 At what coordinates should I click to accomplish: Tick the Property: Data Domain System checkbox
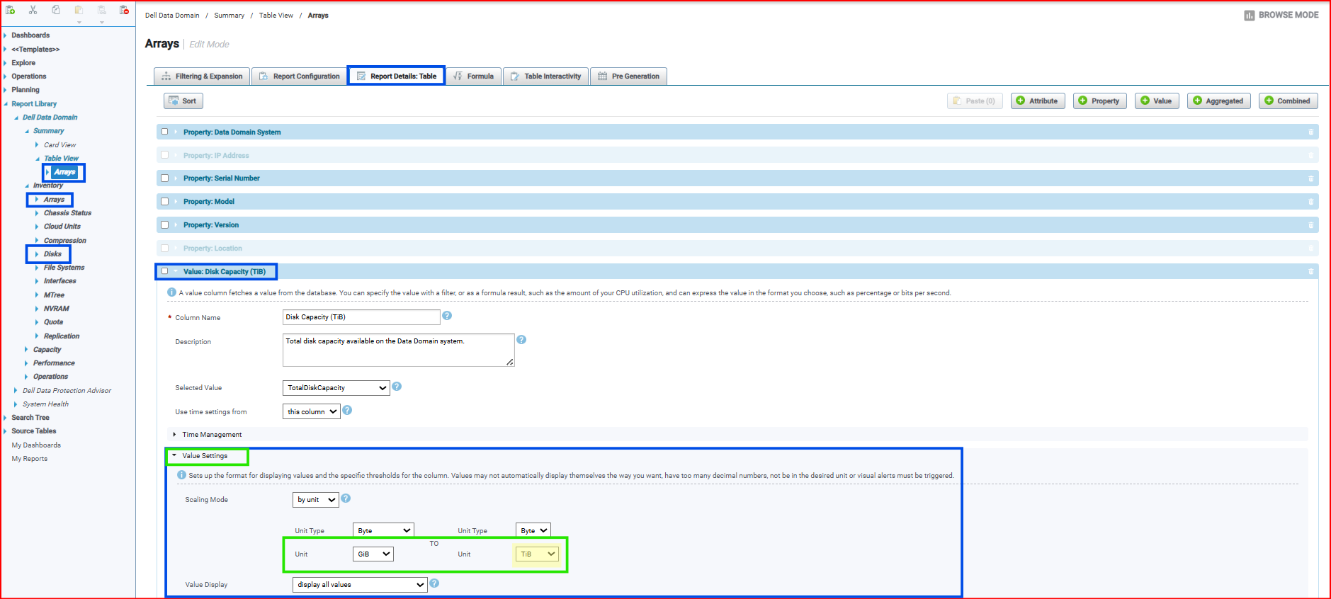(x=165, y=132)
